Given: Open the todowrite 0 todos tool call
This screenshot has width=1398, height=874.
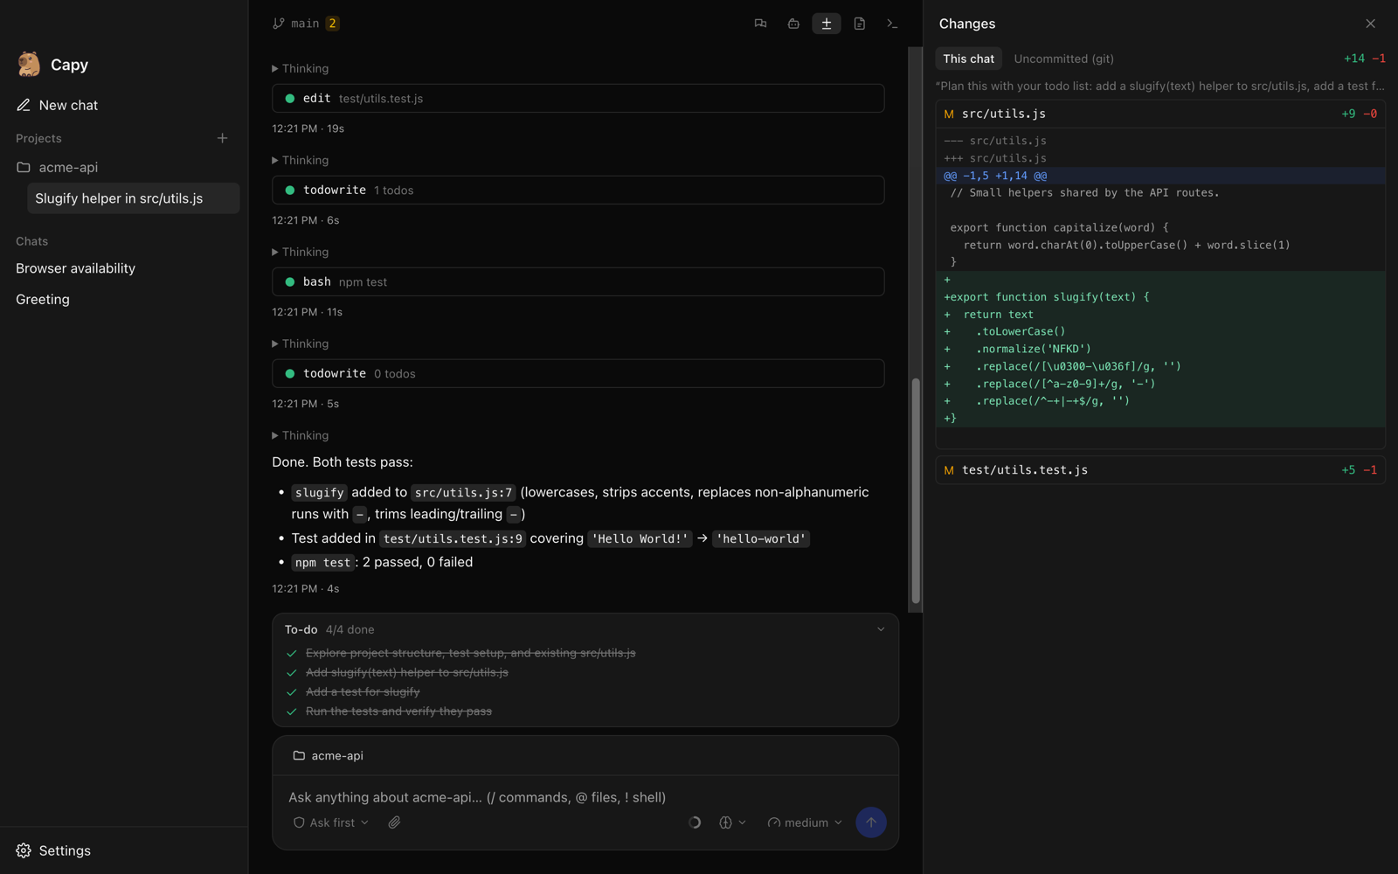Looking at the screenshot, I should pyautogui.click(x=578, y=373).
